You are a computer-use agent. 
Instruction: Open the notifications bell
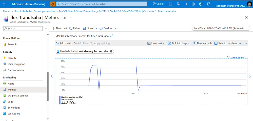(186, 4)
